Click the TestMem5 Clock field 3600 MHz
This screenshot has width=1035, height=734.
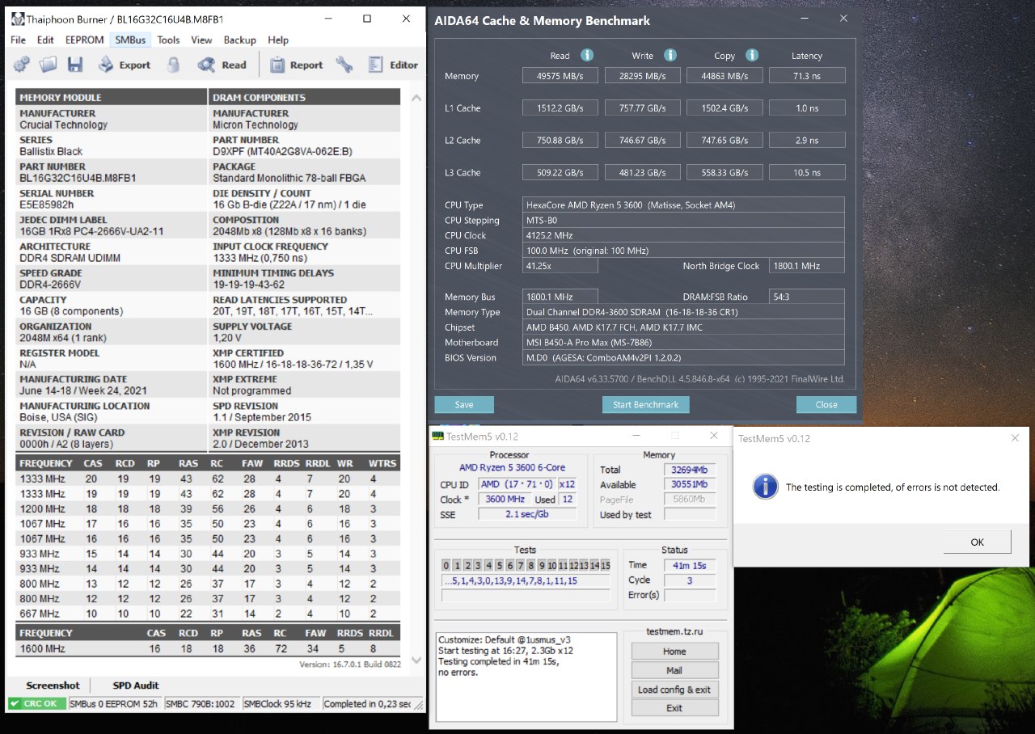click(505, 499)
